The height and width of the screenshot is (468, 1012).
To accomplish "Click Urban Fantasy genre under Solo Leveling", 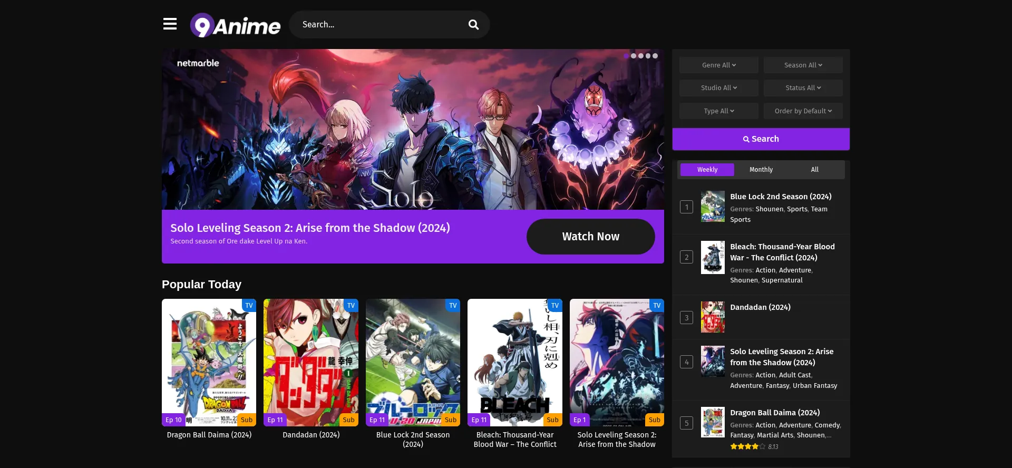I will coord(815,386).
